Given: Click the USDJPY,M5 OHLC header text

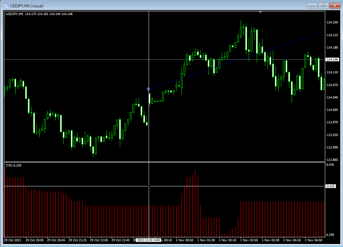Looking at the screenshot, I should [39, 14].
